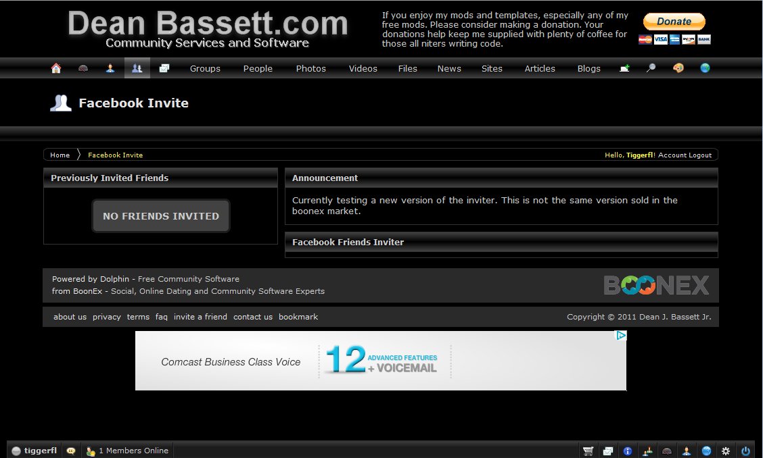Click the Dolphin link in footer
Screen dimensions: 763x458
click(115, 279)
